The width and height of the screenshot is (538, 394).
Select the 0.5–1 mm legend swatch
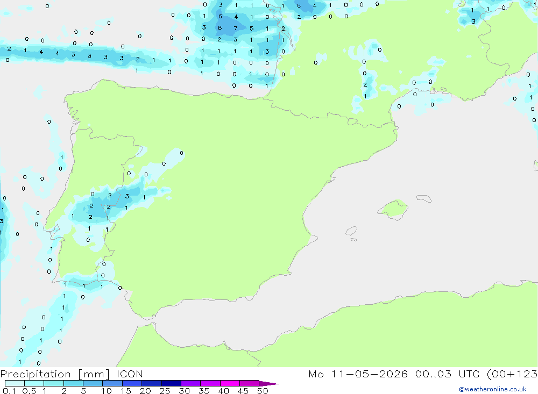point(34,383)
